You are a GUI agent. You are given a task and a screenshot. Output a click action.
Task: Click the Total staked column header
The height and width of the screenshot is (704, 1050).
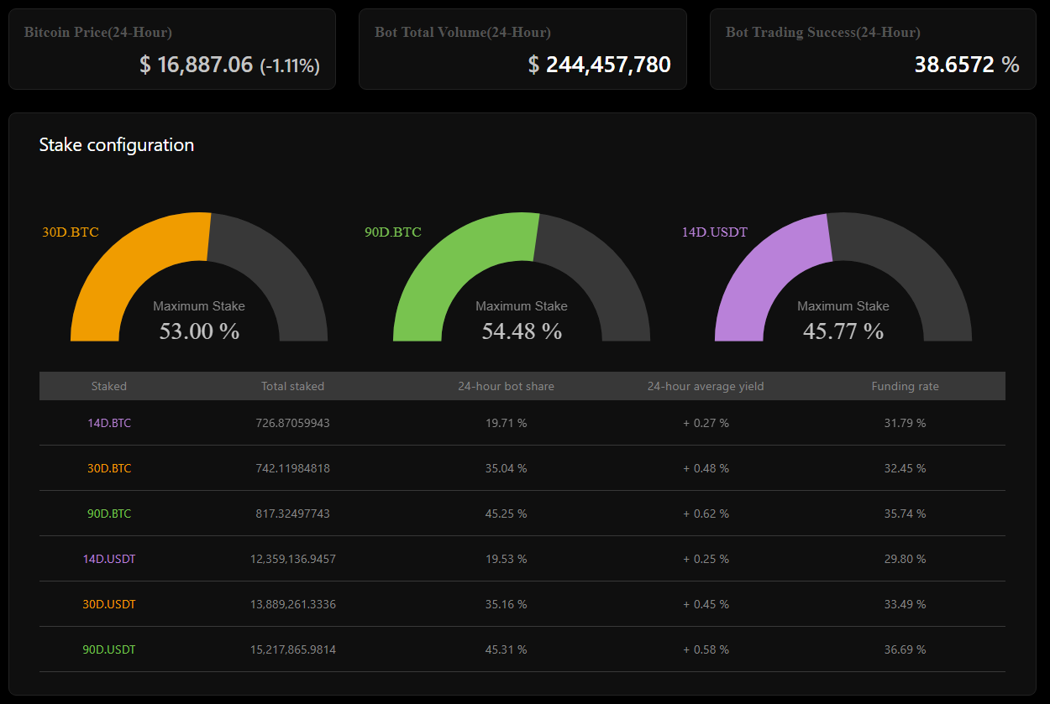(x=292, y=387)
